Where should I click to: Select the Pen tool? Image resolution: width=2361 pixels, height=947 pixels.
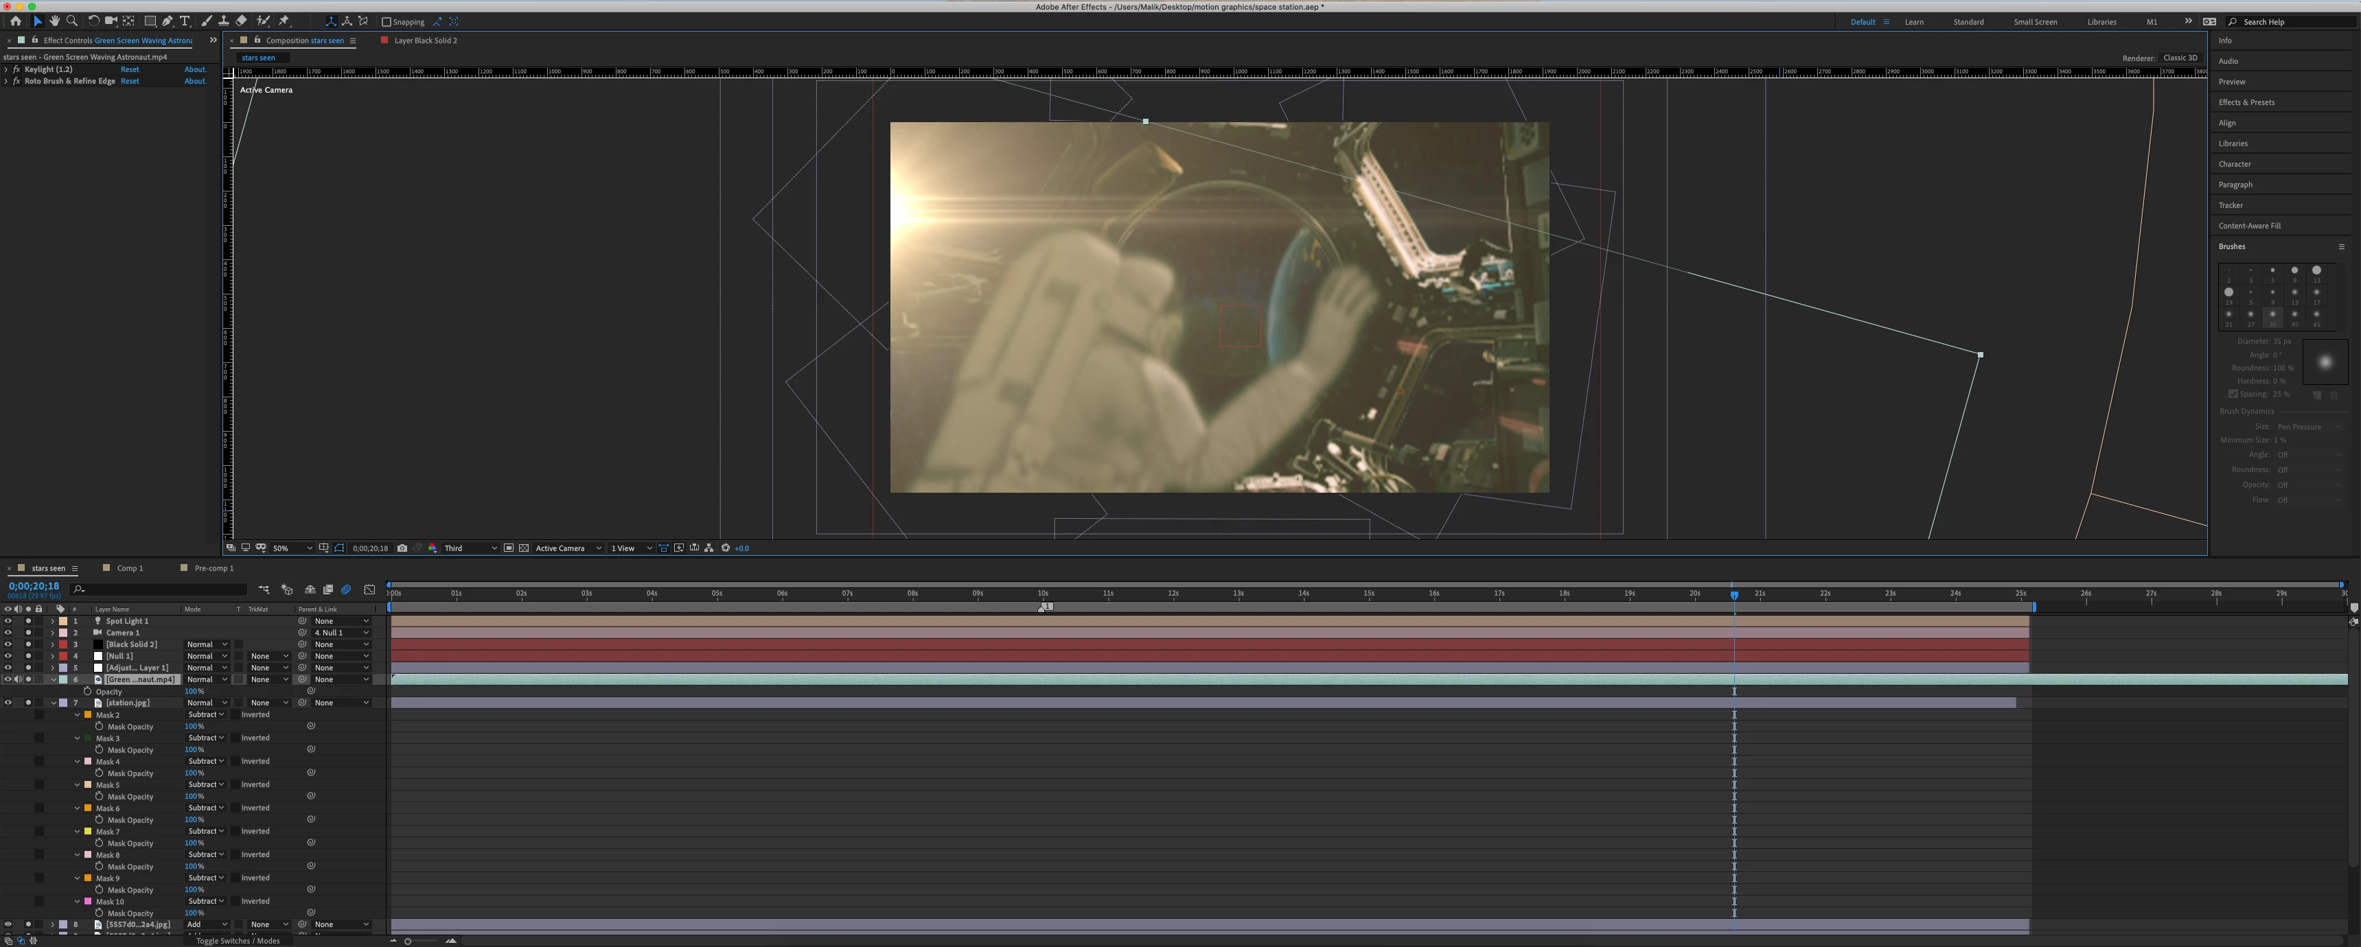click(168, 21)
